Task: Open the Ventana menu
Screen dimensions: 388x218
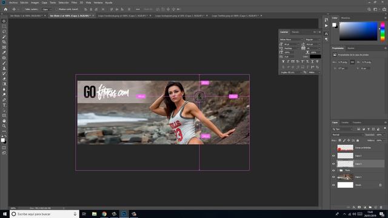Action: pyautogui.click(x=98, y=2)
